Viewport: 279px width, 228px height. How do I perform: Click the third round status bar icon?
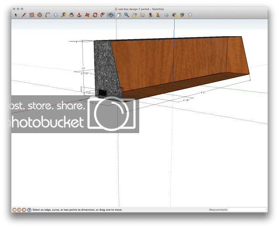pyautogui.click(x=24, y=210)
